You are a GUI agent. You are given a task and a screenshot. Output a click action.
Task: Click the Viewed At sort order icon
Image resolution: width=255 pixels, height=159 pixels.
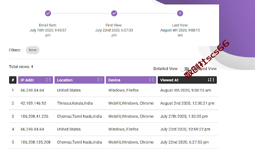pos(210,80)
